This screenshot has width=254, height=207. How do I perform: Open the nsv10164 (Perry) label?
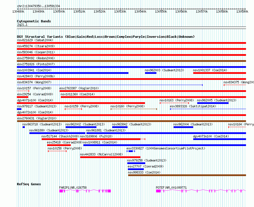[x=241, y=124]
